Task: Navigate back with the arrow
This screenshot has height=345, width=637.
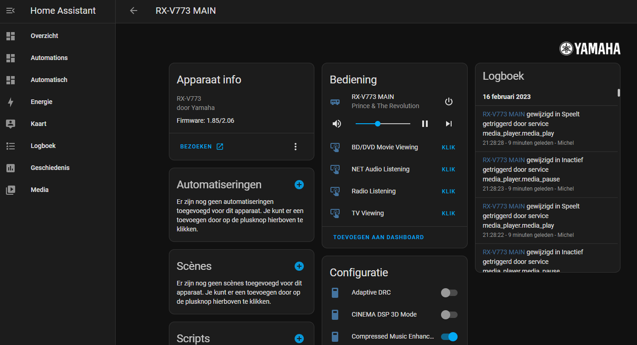Action: point(133,10)
